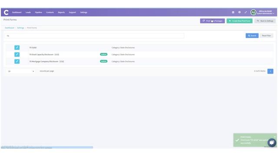Click the green badge on TX Dual Capacity row

click(x=104, y=54)
